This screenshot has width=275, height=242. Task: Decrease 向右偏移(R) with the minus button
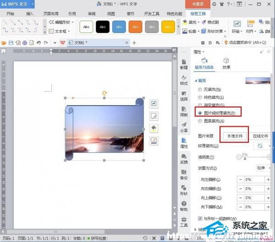241,189
